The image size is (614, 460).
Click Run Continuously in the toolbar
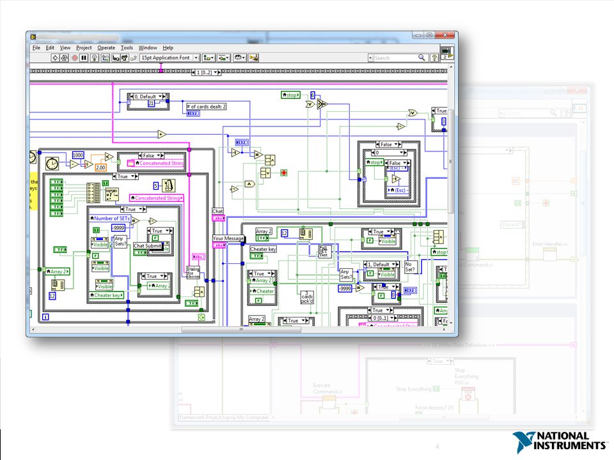(x=64, y=58)
